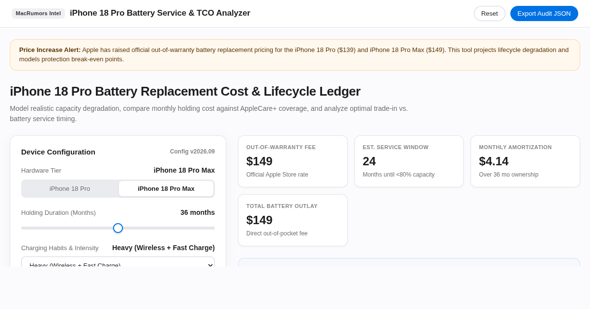Click 'Months until <80% capacity' caption
The height and width of the screenshot is (309, 590).
(x=399, y=175)
